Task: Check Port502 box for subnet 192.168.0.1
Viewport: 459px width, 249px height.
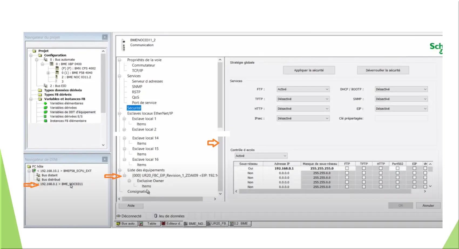Action: (x=397, y=168)
